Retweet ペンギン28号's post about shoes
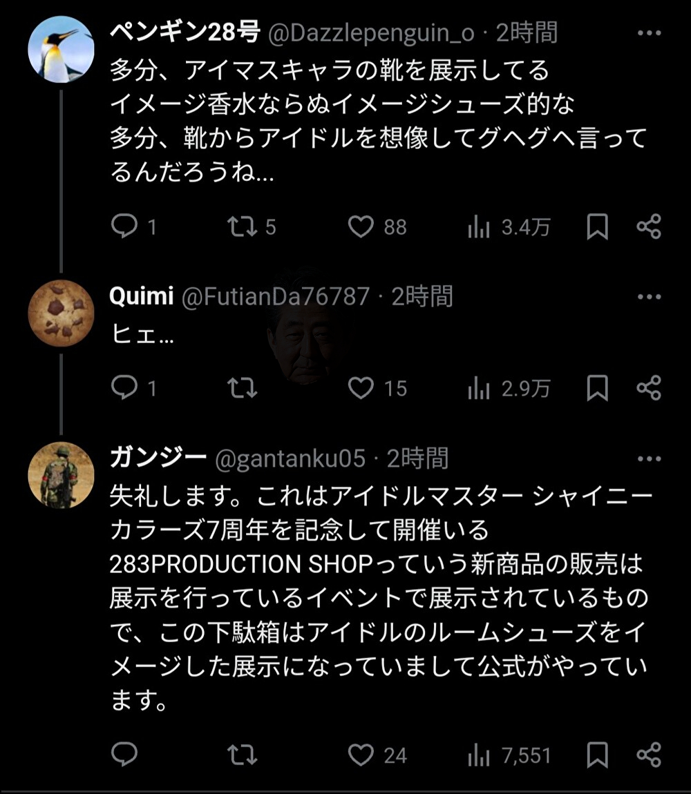The width and height of the screenshot is (691, 794). 243,227
